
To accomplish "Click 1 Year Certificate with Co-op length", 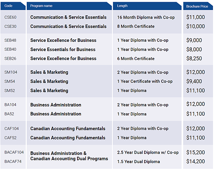I will (x=145, y=81).
